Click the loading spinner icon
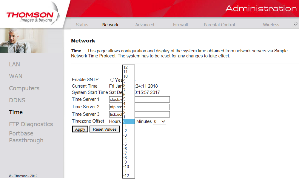302x180 pixels. pos(295,24)
